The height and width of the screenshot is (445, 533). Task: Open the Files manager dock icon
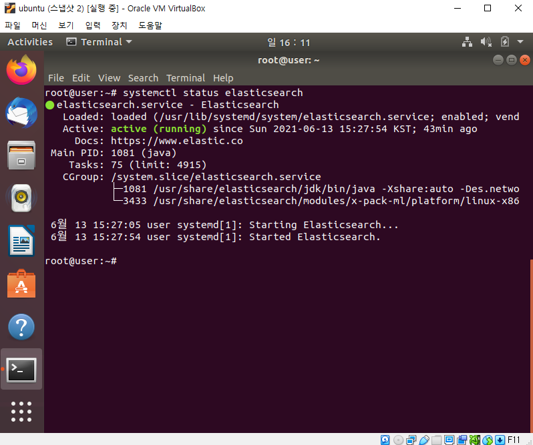tap(21, 155)
